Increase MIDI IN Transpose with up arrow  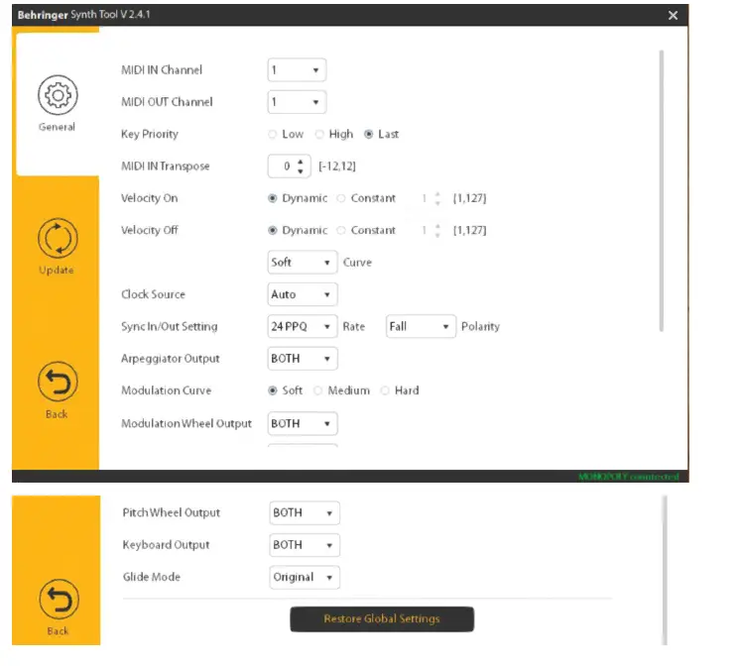point(301,162)
